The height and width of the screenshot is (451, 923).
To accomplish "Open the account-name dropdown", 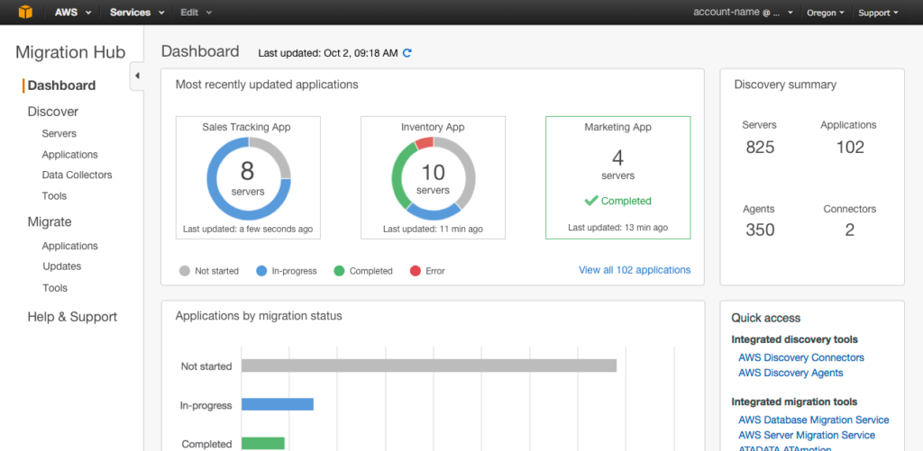I will point(744,13).
